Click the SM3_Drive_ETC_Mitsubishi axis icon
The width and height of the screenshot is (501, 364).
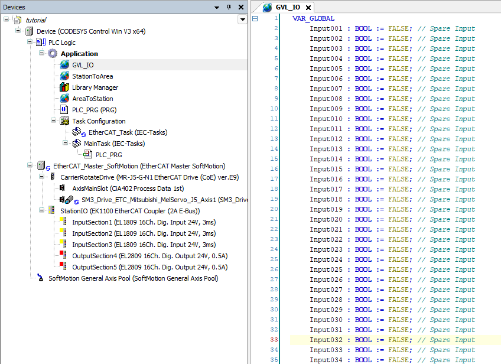[69, 200]
